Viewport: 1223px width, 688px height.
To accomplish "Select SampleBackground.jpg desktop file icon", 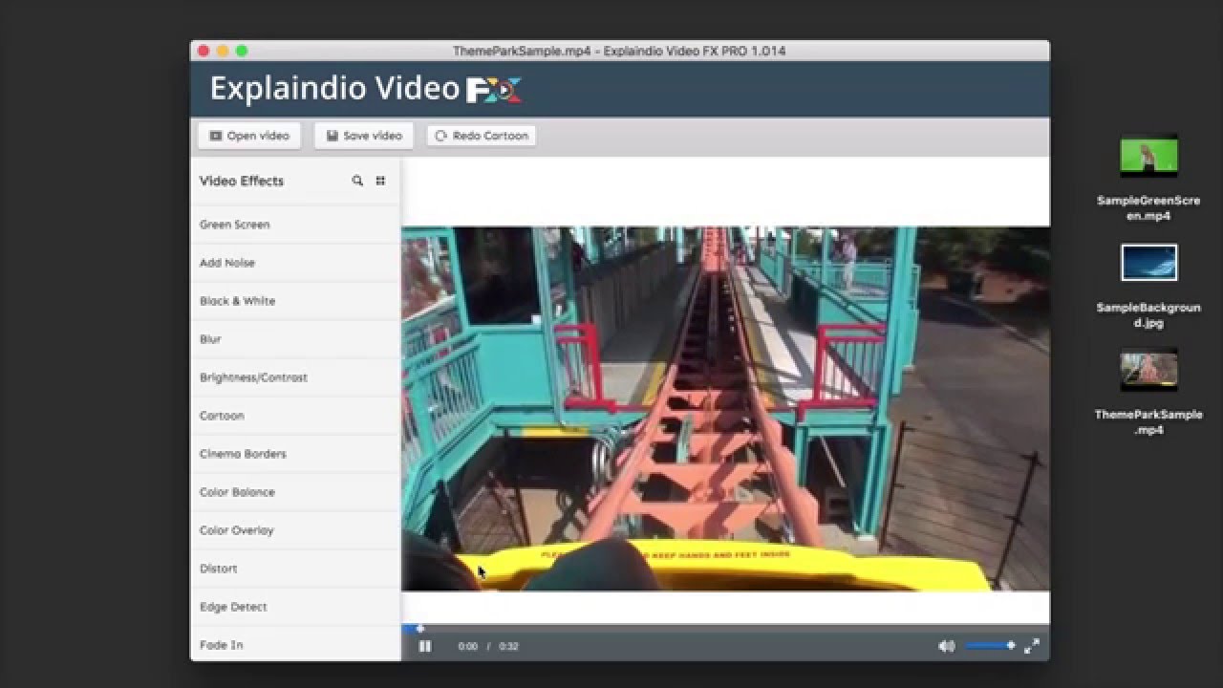I will click(x=1148, y=263).
